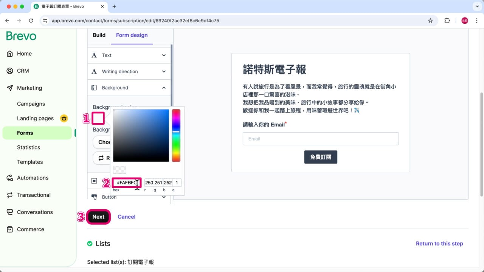Select Home in the Brevo sidebar

pyautogui.click(x=24, y=54)
